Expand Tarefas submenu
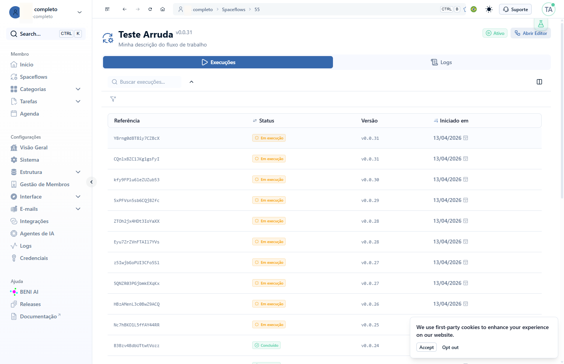The image size is (564, 364). click(x=78, y=101)
